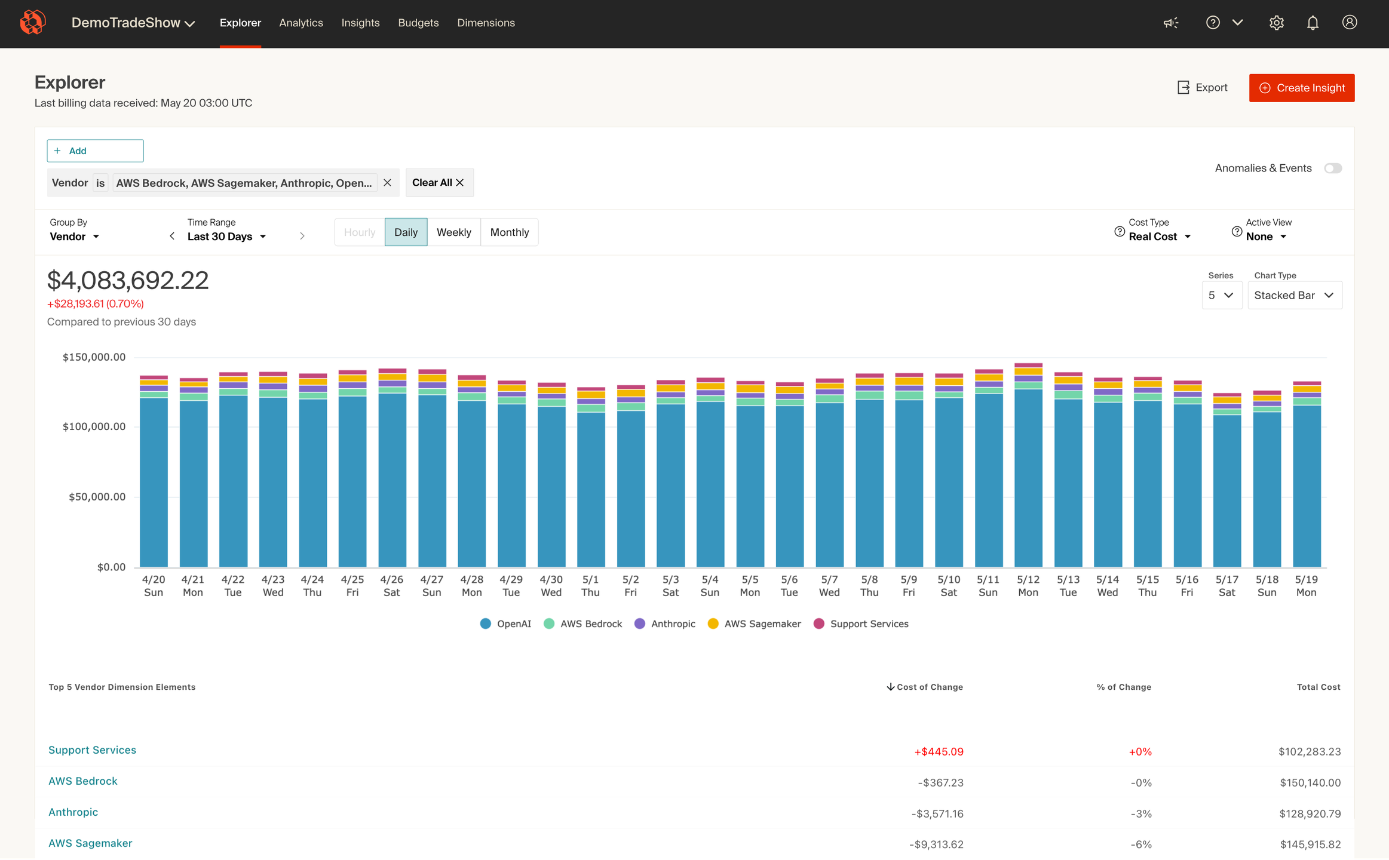The width and height of the screenshot is (1389, 860).
Task: Go to previous time range arrow
Action: coord(172,236)
